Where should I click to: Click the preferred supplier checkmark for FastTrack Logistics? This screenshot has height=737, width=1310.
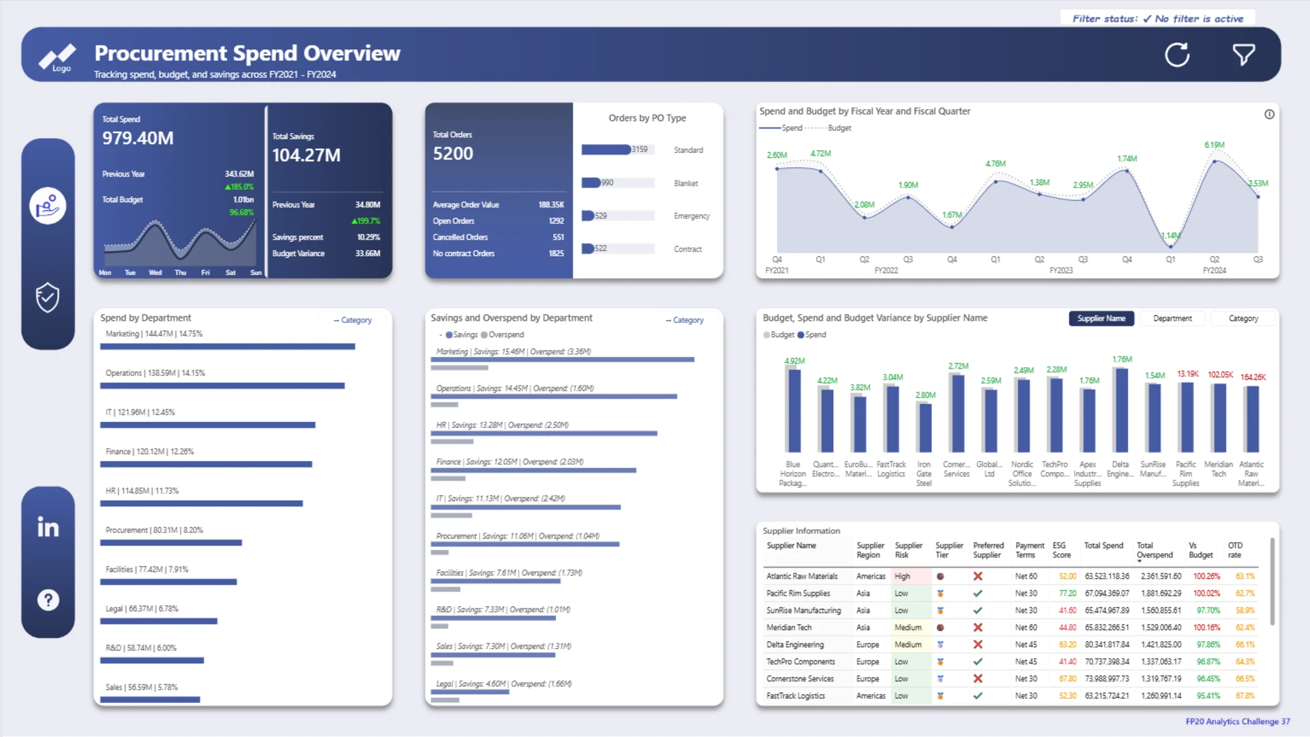(x=978, y=695)
